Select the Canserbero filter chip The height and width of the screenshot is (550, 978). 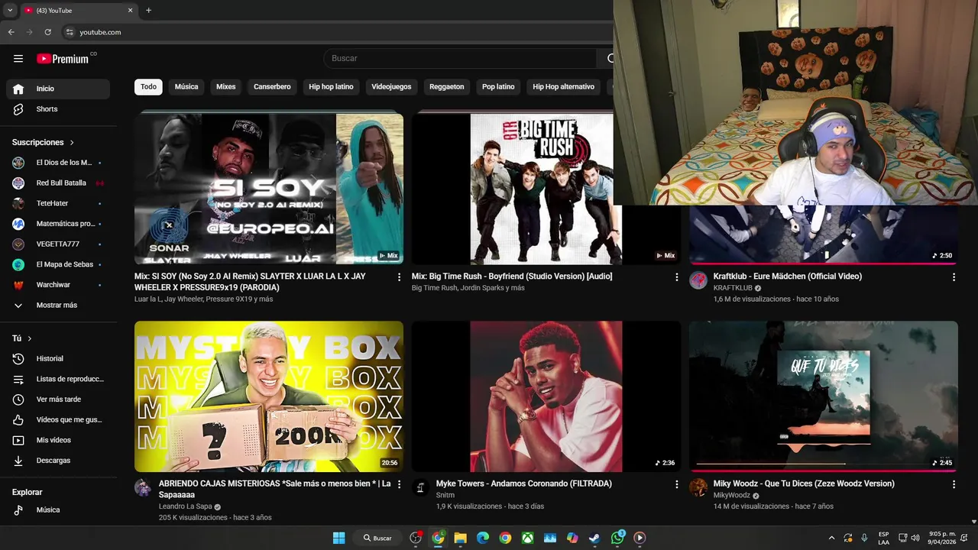point(272,87)
